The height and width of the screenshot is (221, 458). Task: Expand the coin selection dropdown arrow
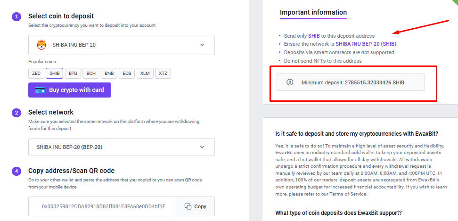(202, 45)
